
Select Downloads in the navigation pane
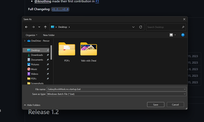[x=37, y=55]
